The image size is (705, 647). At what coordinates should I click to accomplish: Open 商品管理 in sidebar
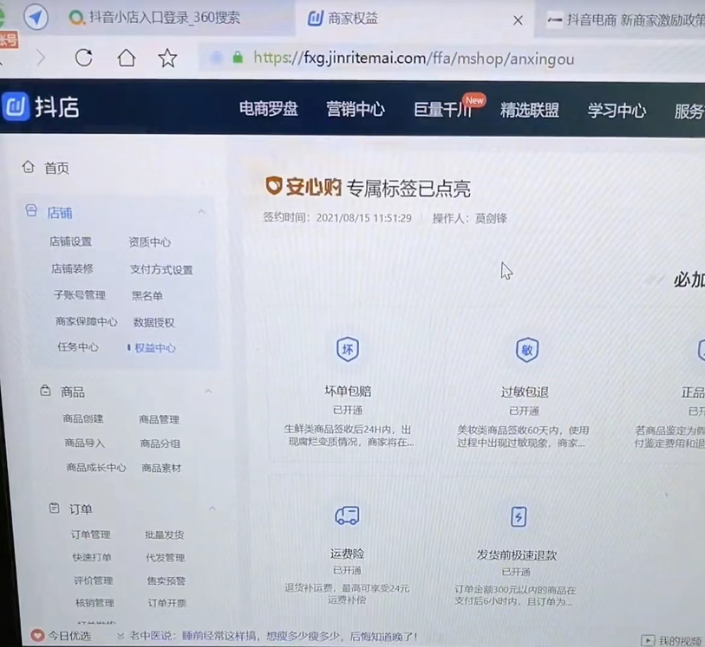pos(159,419)
